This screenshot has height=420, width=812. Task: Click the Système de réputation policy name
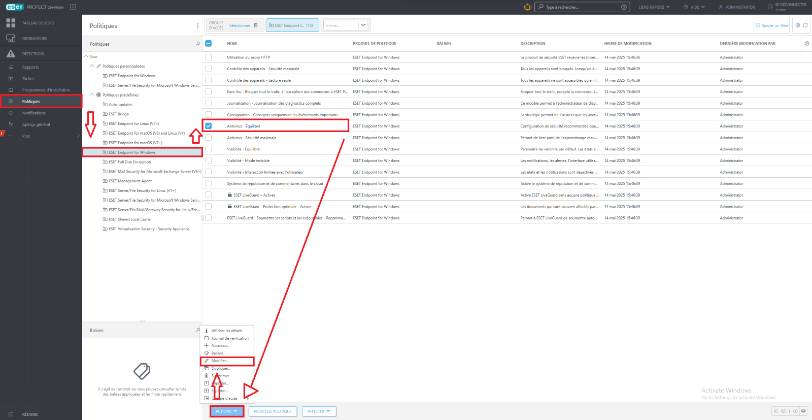[275, 184]
